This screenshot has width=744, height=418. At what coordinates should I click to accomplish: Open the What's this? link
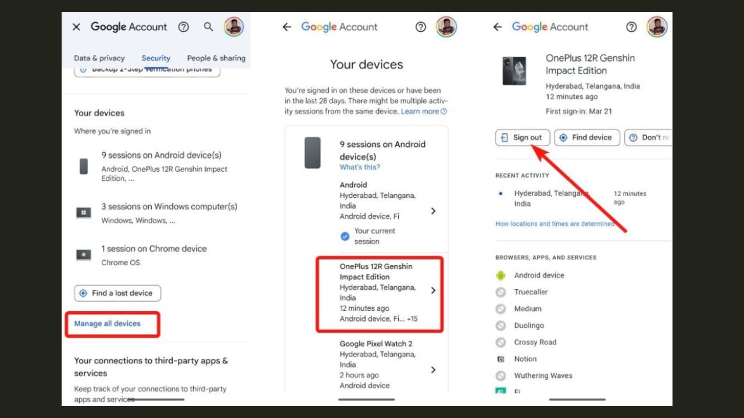tap(360, 167)
